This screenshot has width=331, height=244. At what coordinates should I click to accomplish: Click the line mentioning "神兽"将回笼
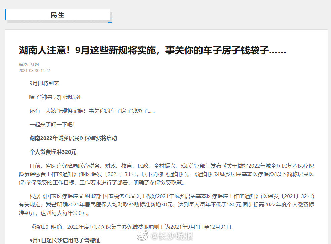55,97
